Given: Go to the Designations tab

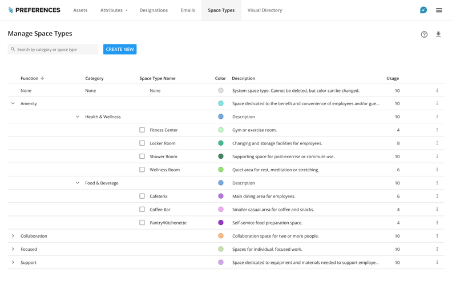Looking at the screenshot, I should coord(154,10).
